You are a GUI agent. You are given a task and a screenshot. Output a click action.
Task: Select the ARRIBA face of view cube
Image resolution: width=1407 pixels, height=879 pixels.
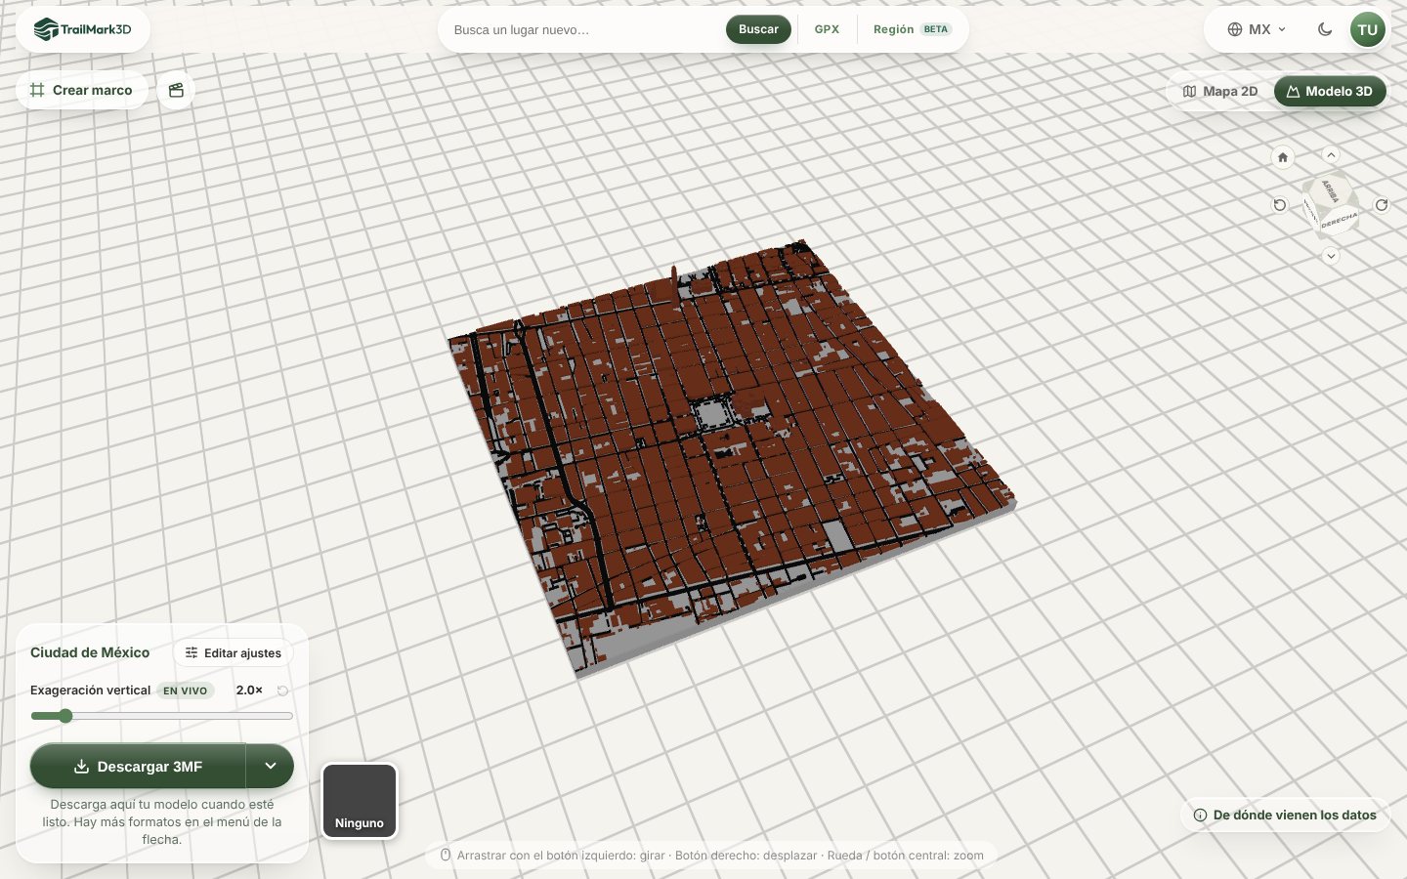(1330, 189)
